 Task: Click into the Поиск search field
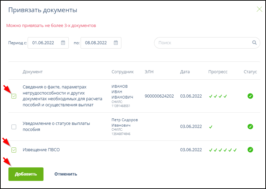(202, 43)
